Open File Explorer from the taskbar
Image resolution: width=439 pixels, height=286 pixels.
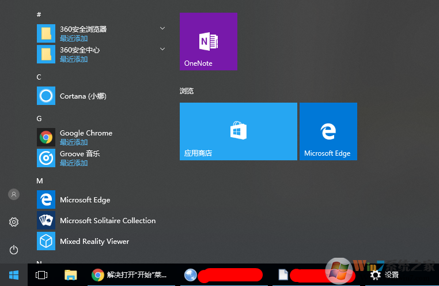click(x=70, y=275)
